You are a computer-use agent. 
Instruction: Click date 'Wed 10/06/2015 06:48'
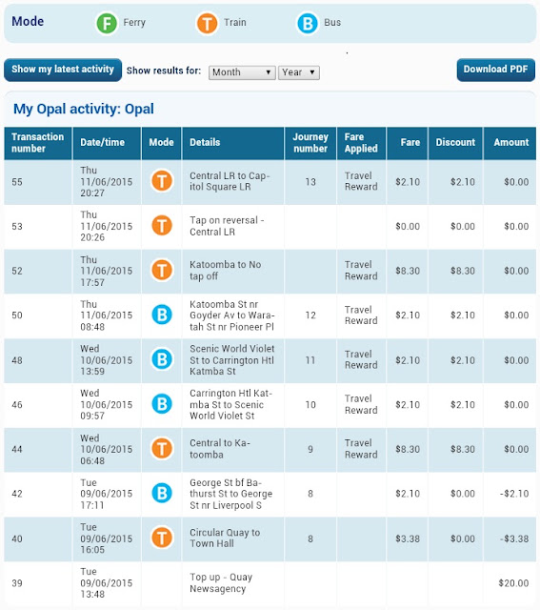coord(106,449)
